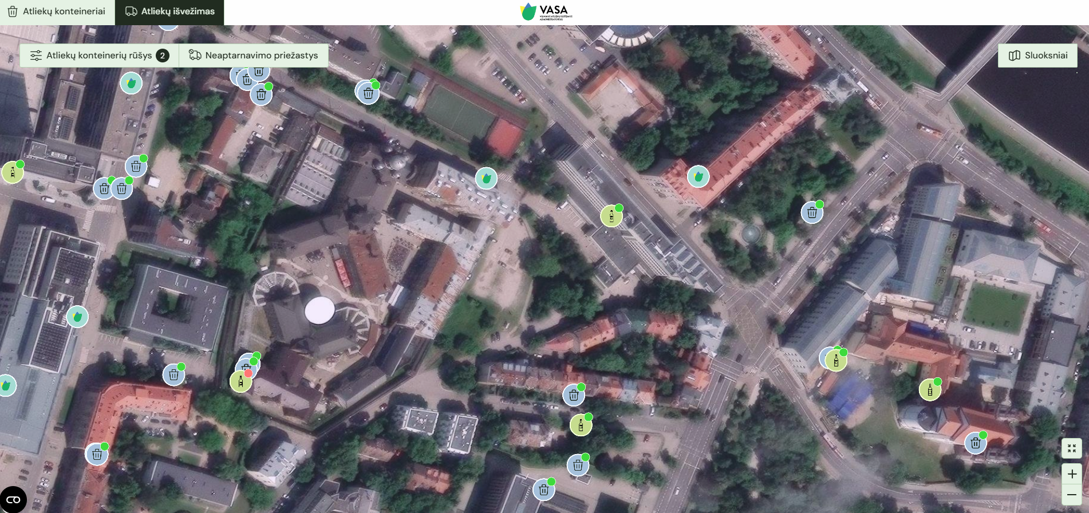This screenshot has width=1089, height=513.
Task: Open the Atliekų konteinerių rūšys filter
Action: click(x=99, y=56)
